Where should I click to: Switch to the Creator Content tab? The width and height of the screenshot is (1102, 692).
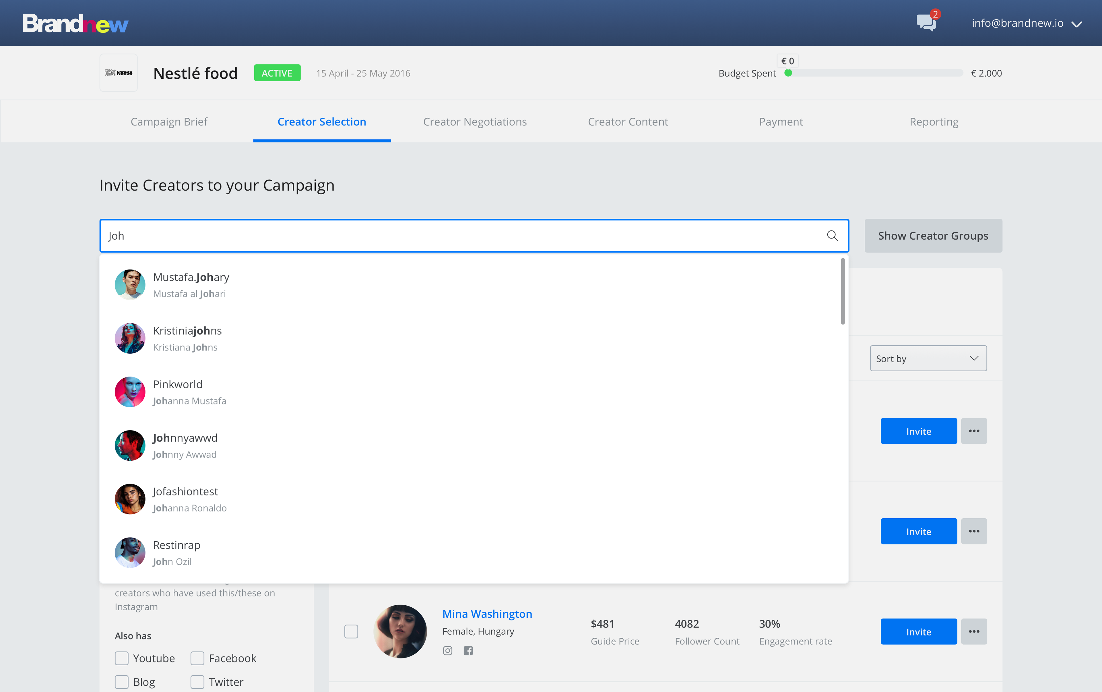coord(628,122)
